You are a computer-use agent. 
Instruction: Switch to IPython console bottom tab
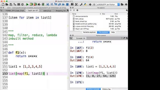[93, 89]
